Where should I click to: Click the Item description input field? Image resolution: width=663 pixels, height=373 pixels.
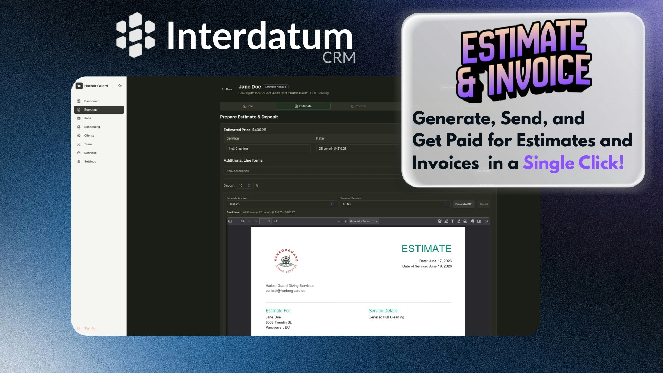tap(313, 171)
